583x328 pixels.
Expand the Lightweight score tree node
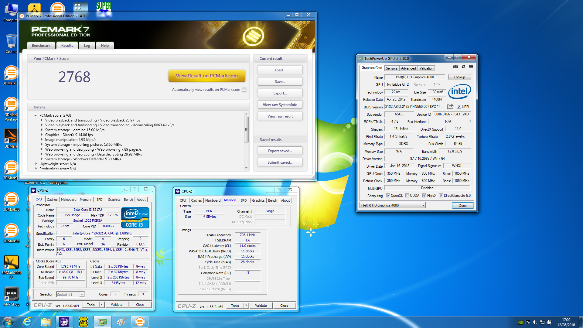(x=36, y=164)
